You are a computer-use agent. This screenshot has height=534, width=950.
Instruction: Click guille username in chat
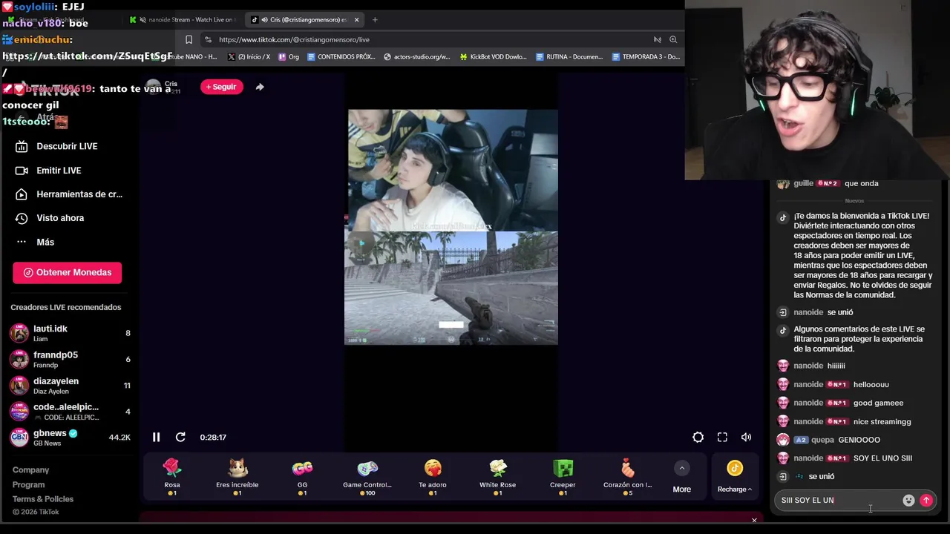pos(803,183)
